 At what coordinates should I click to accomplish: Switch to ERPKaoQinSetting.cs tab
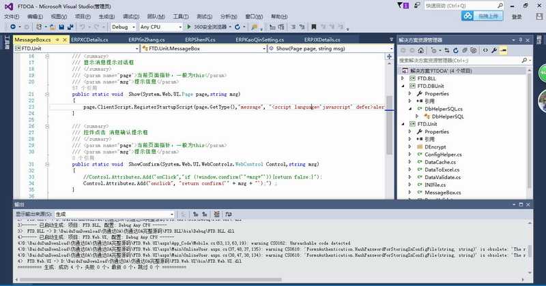pyautogui.click(x=260, y=39)
